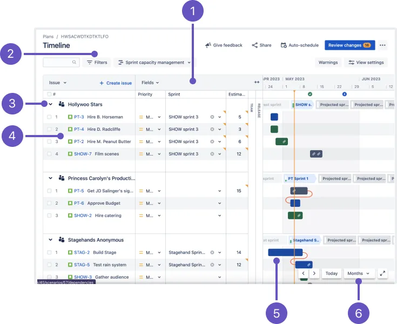The height and width of the screenshot is (324, 397).
Task: Open Sprint capacity management view dropdown
Action: pos(154,62)
